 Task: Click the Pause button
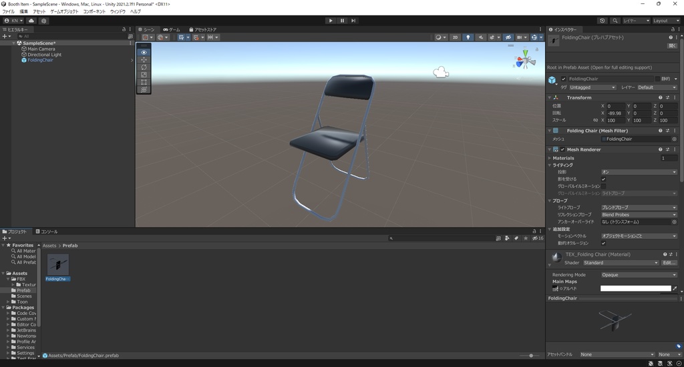point(342,21)
